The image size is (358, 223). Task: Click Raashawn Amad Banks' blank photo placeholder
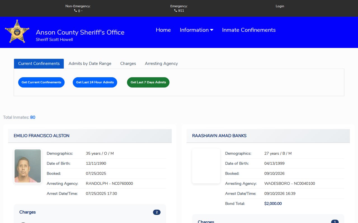pos(206,166)
